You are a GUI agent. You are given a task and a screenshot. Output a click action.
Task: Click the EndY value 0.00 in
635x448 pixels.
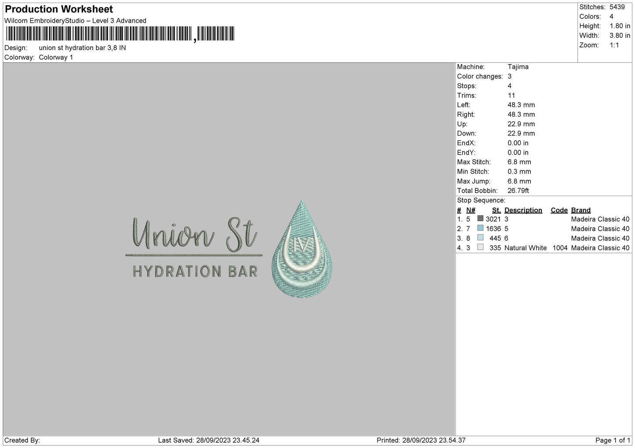(518, 153)
